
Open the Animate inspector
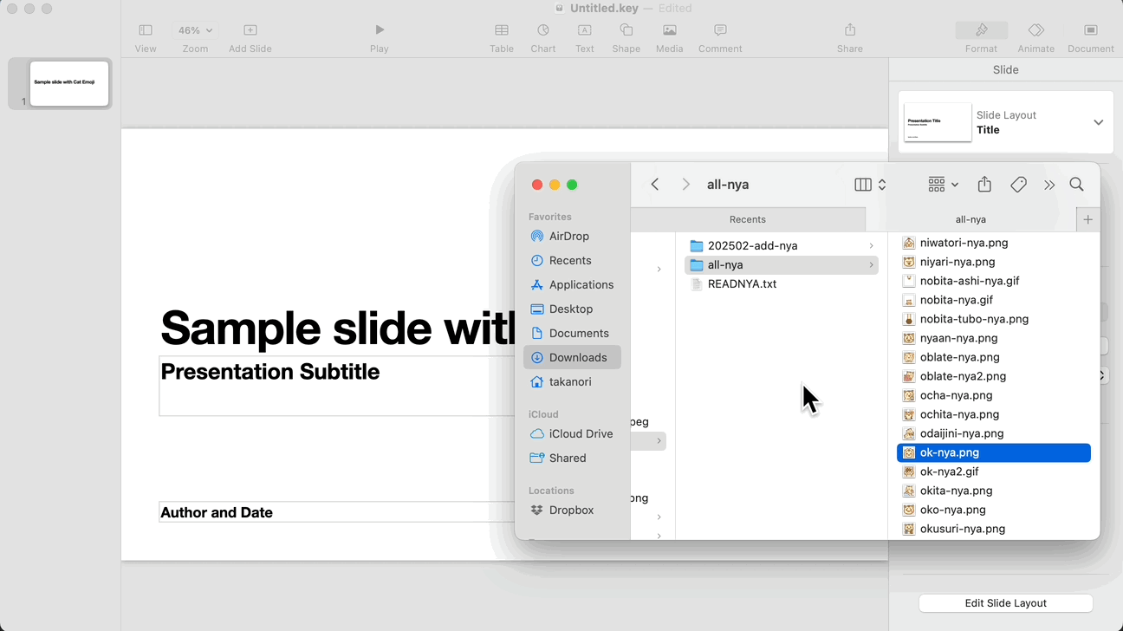(1035, 30)
